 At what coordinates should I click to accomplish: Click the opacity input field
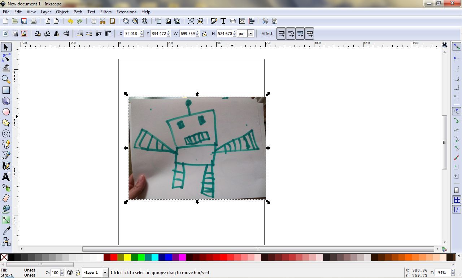pos(55,273)
